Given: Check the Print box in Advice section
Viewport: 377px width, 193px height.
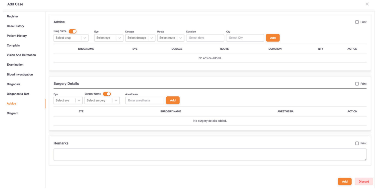Looking at the screenshot, I should tap(357, 22).
